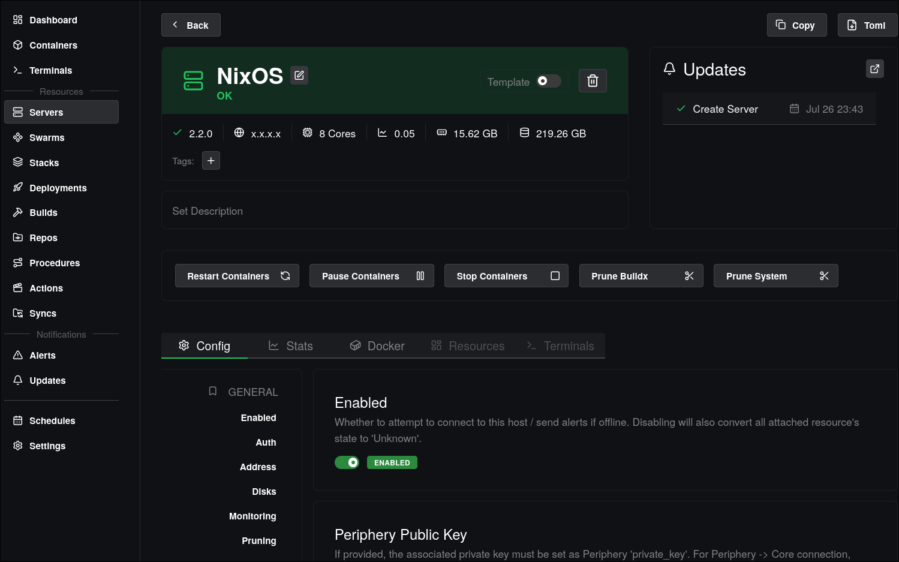Click the Copy button
Screen dimensions: 899x562
(x=796, y=25)
